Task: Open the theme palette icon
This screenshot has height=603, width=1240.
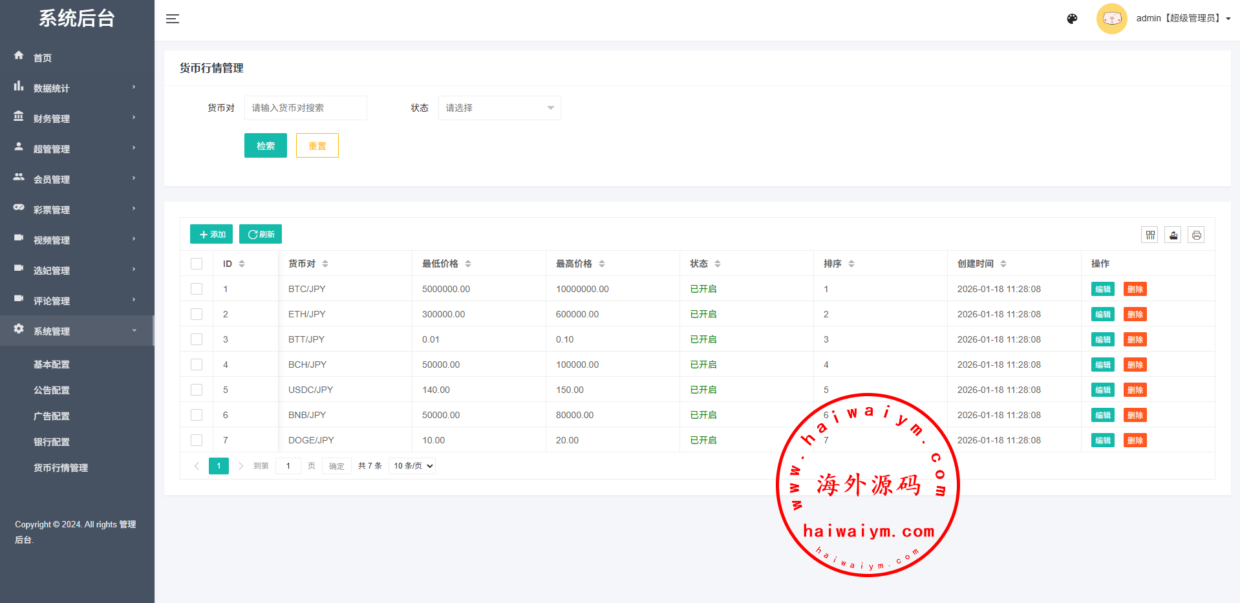Action: (x=1072, y=19)
